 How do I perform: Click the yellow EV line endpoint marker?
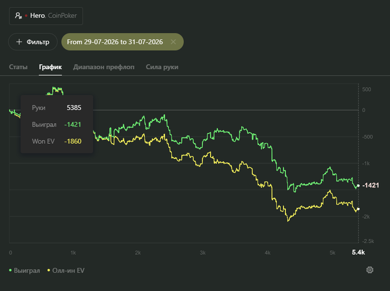(x=358, y=209)
